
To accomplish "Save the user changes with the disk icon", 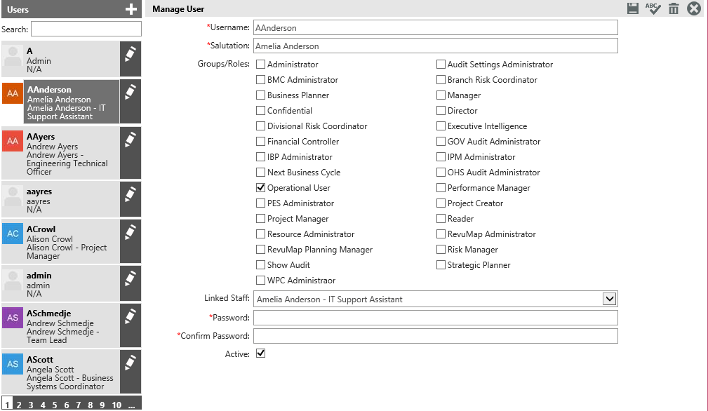I will (633, 8).
